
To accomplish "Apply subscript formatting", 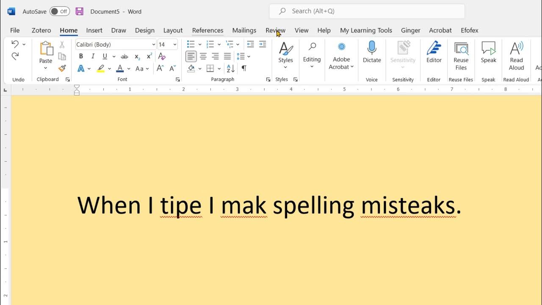I will pos(137,56).
